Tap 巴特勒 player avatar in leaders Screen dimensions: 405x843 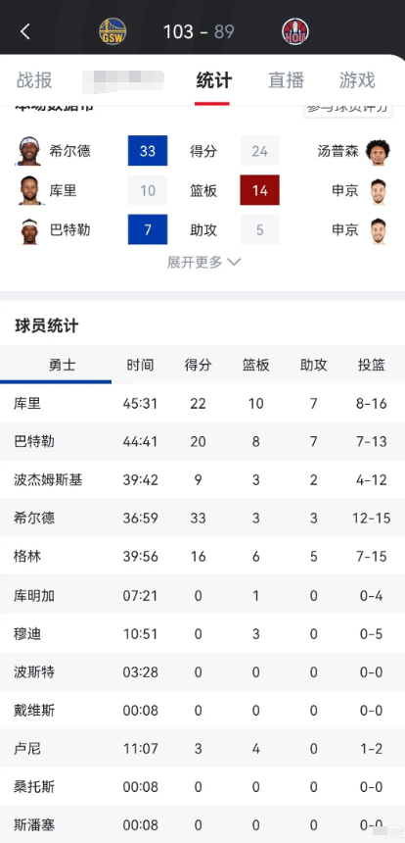click(x=29, y=230)
